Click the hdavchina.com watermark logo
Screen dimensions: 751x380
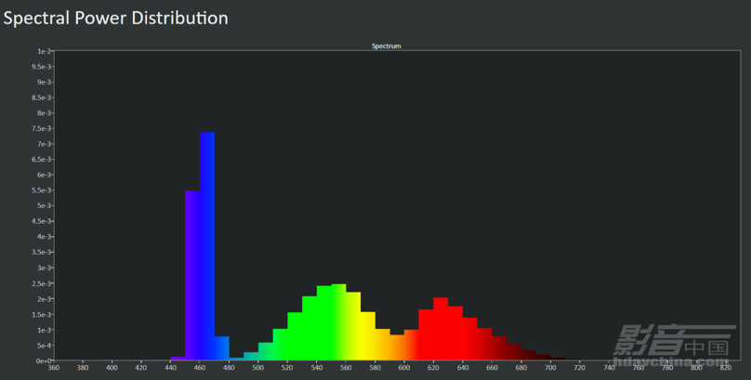click(x=675, y=345)
